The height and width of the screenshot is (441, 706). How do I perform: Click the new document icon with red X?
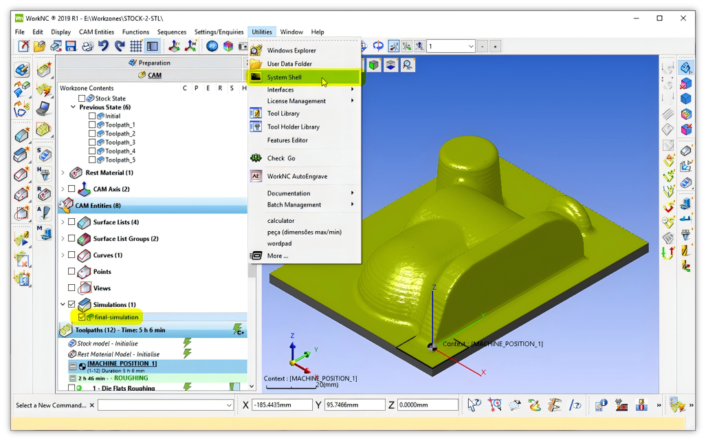[x=23, y=46]
